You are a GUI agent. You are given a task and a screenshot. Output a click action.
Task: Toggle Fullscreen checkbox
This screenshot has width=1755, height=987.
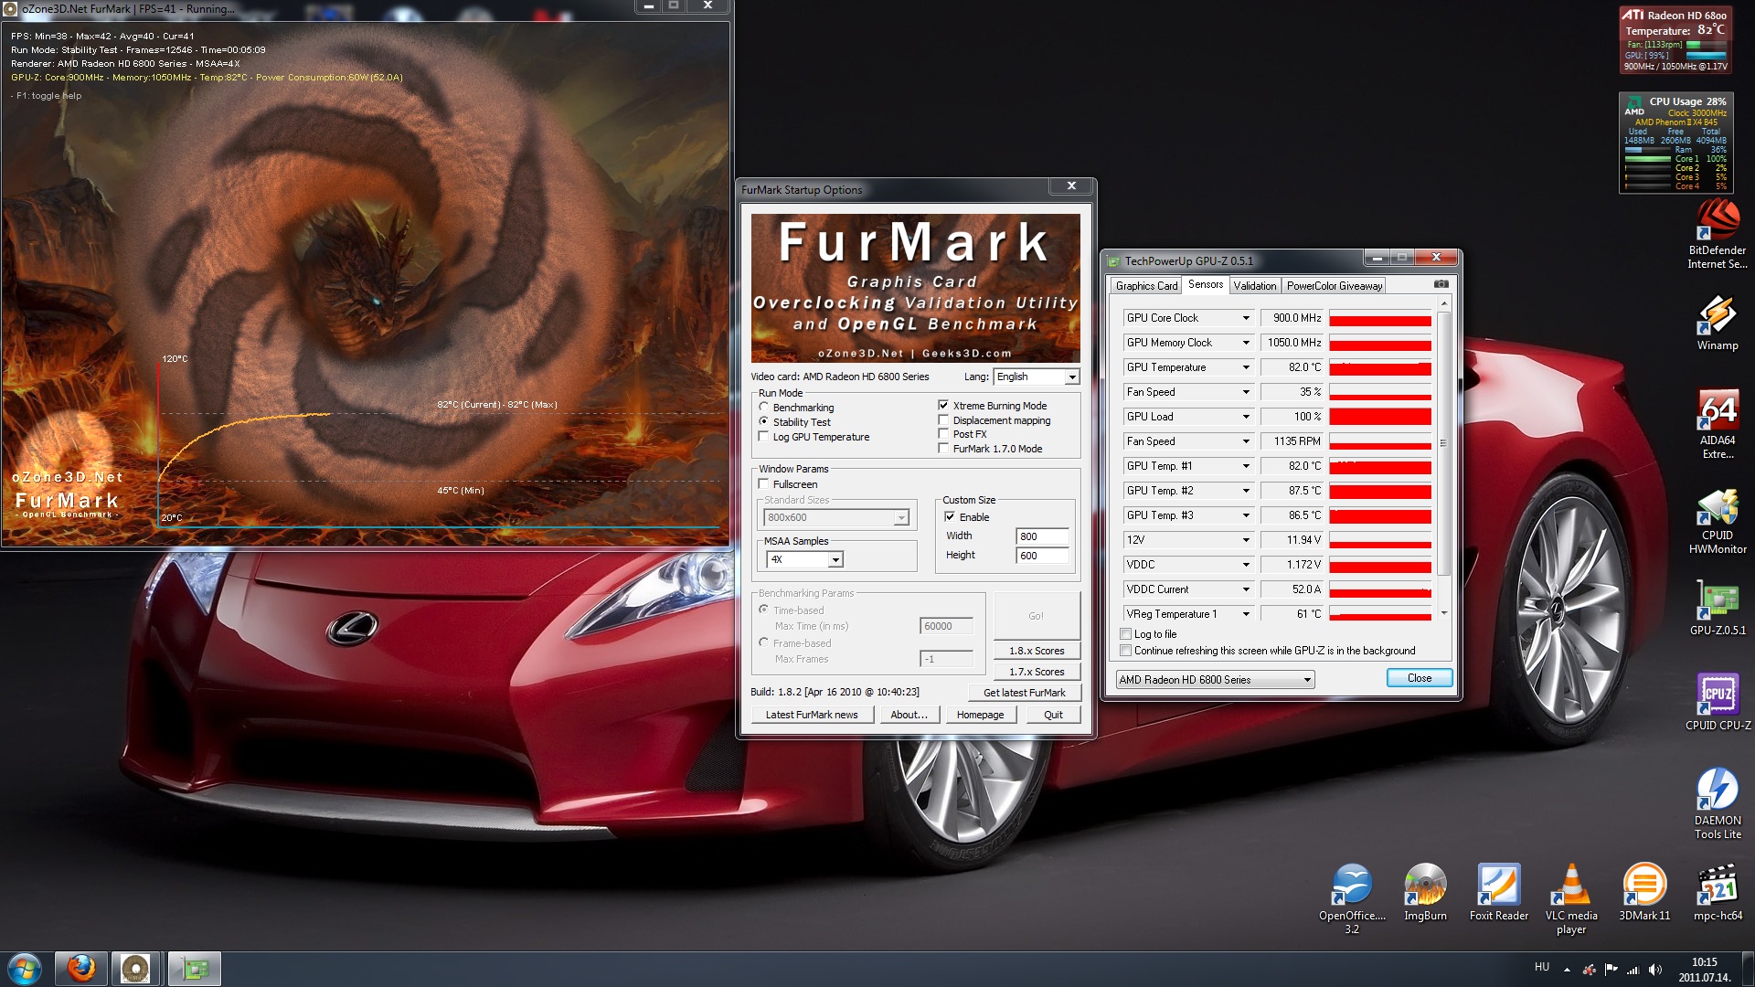764,484
